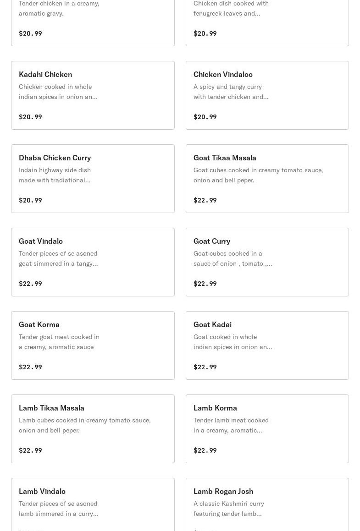
Task: Select the Chicken Vindaloo dish card
Action: pyautogui.click(x=267, y=95)
